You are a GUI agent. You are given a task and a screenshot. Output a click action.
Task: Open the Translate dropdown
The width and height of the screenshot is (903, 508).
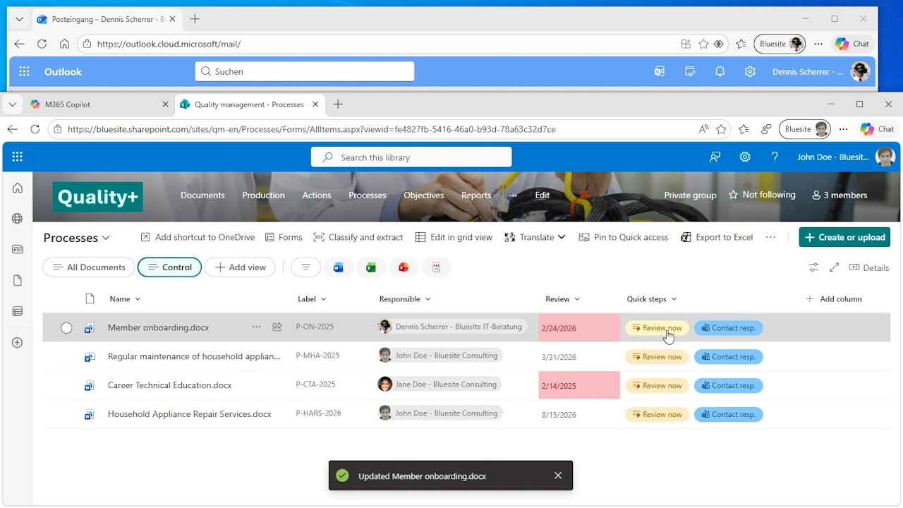click(x=535, y=237)
